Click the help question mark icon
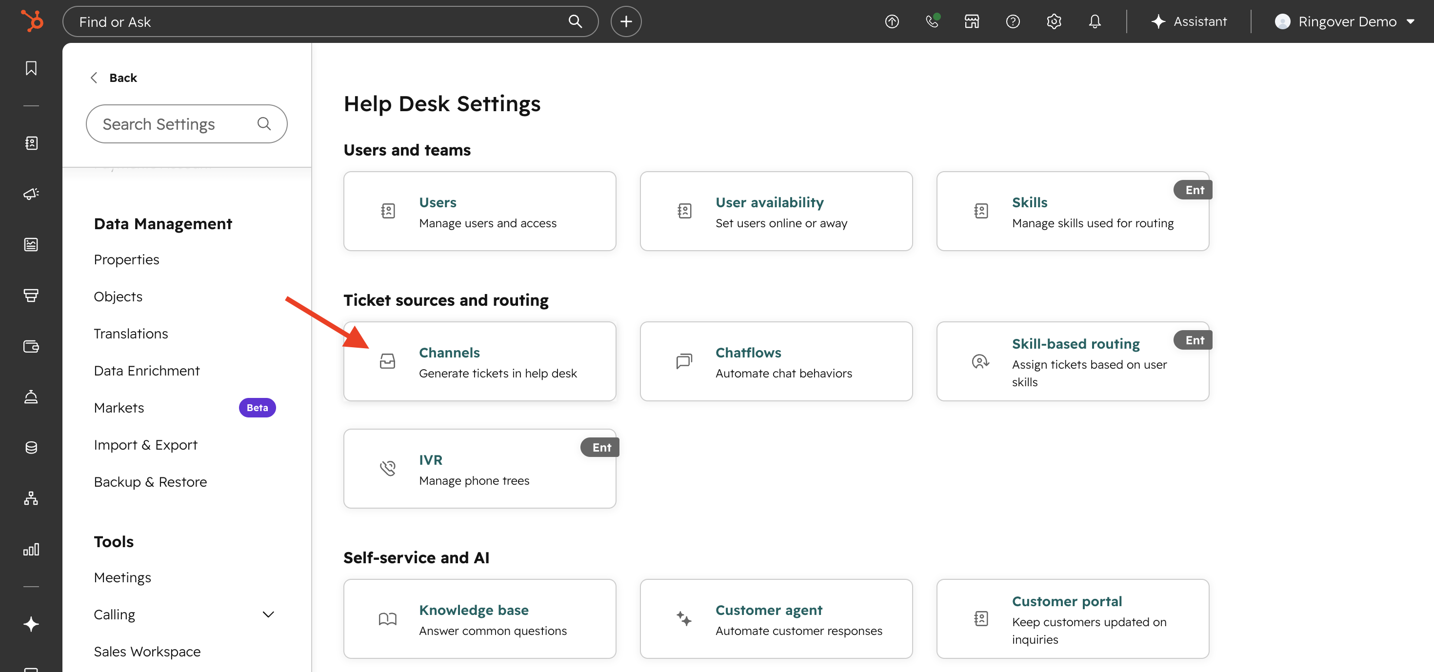 [1013, 21]
